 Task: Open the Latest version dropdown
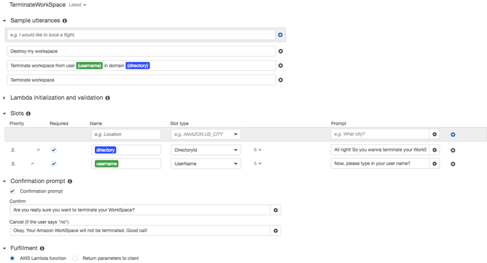tap(78, 5)
